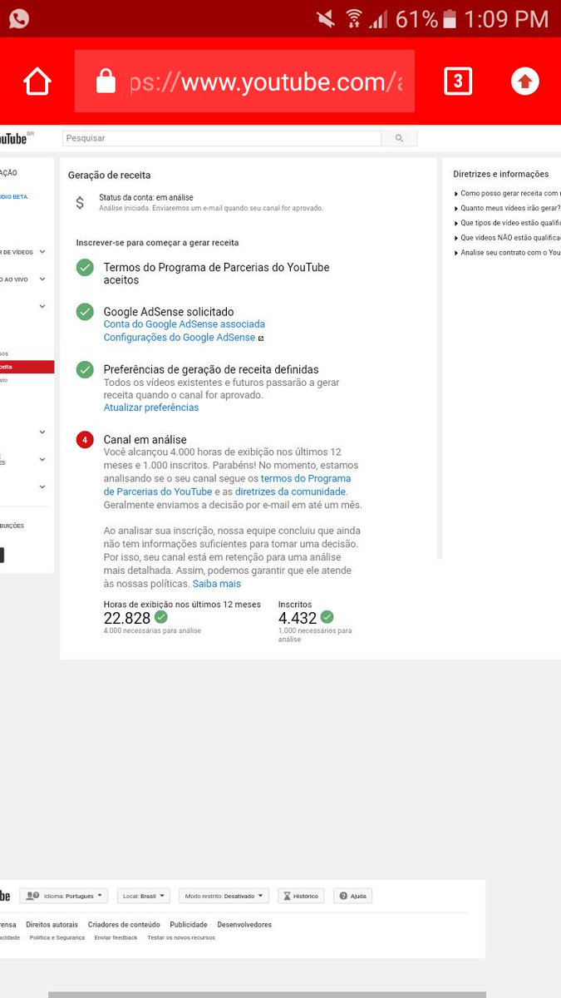The image size is (561, 998).
Task: Open 'Direitos autorais' footer link
Action: 52,924
